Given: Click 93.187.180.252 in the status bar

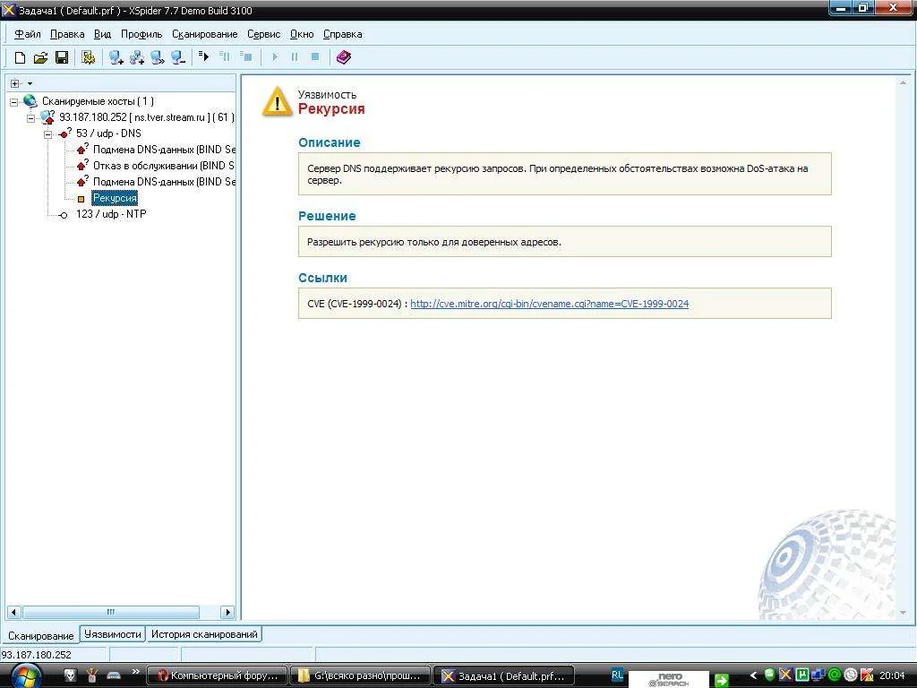Looking at the screenshot, I should tap(36, 655).
